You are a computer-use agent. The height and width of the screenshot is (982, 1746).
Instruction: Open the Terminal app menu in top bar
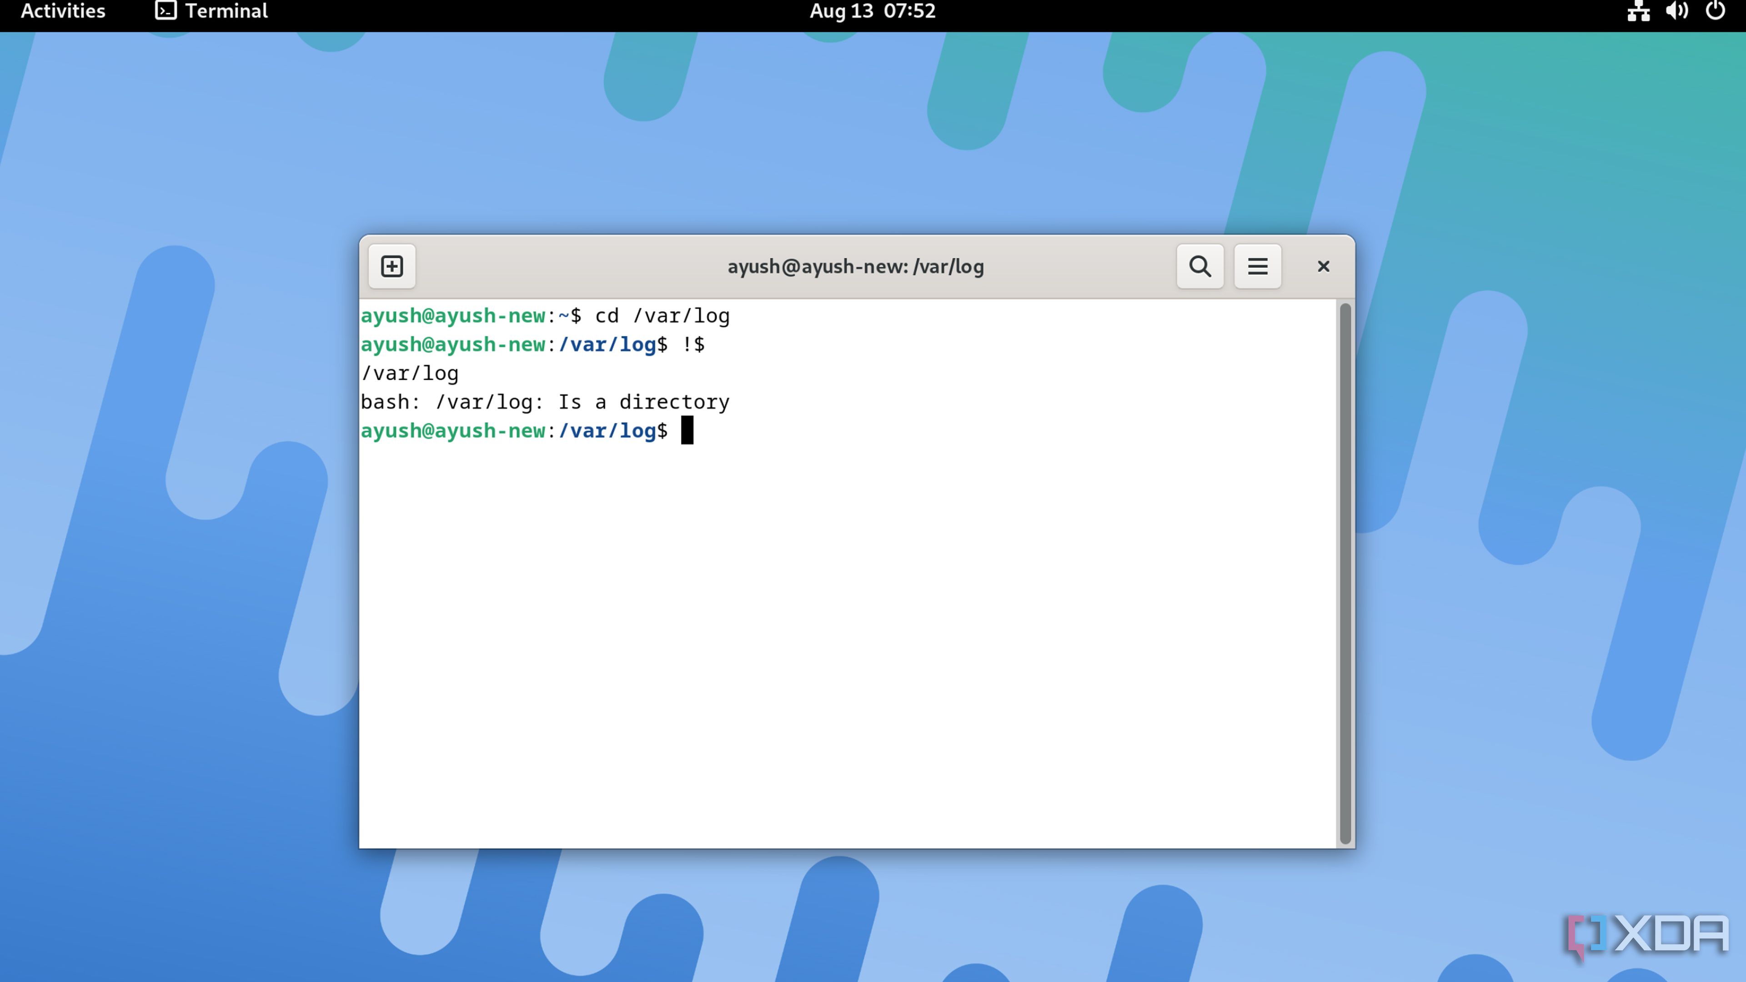point(211,11)
